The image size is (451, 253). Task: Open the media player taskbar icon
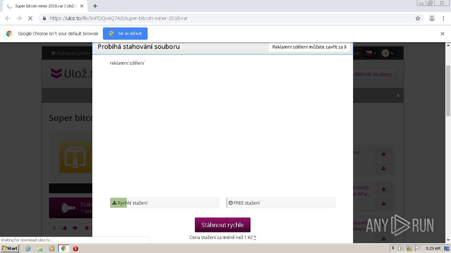point(52,248)
